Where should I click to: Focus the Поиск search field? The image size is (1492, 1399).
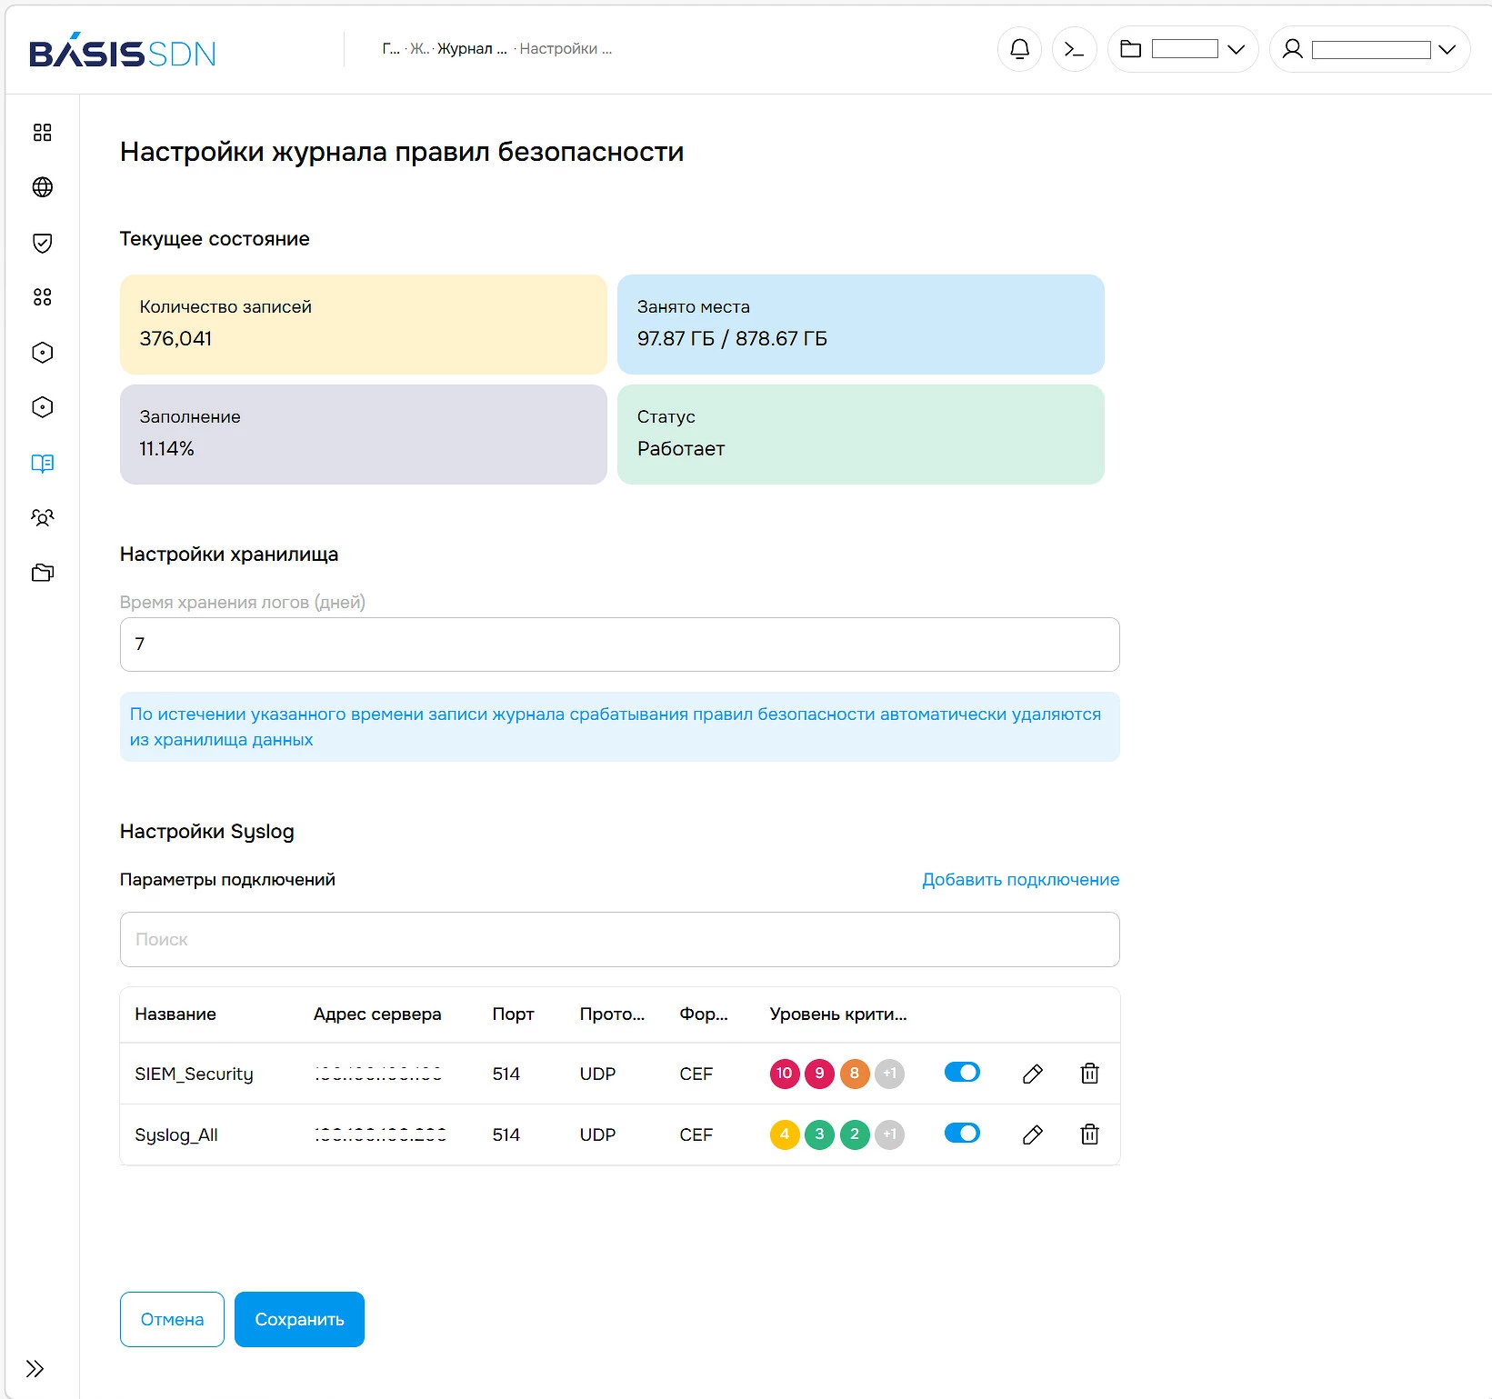click(619, 939)
